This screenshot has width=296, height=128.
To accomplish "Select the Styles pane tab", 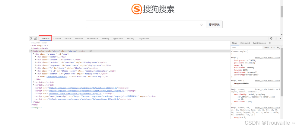I will click(x=234, y=43).
